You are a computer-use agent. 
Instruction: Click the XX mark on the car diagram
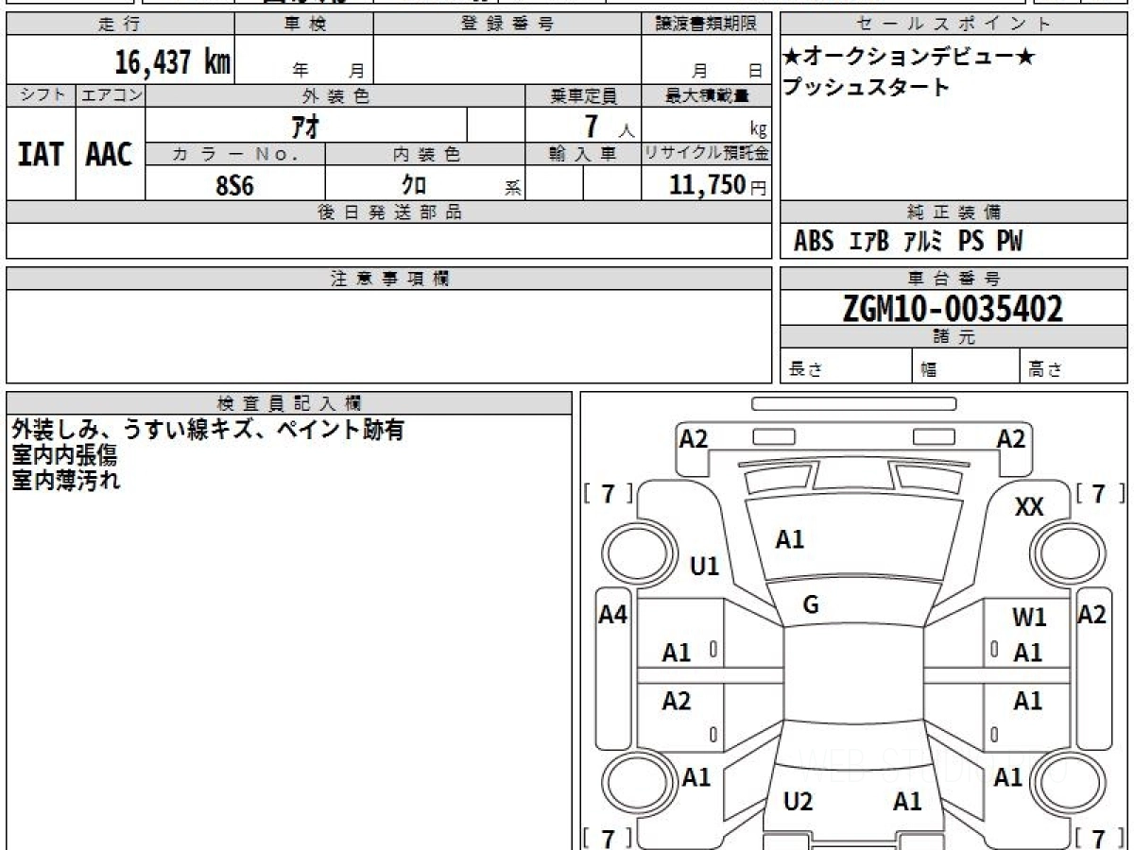pyautogui.click(x=1029, y=508)
